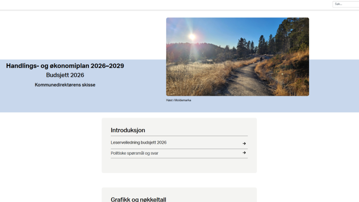Click the dry golden grass in the photo

(194, 80)
